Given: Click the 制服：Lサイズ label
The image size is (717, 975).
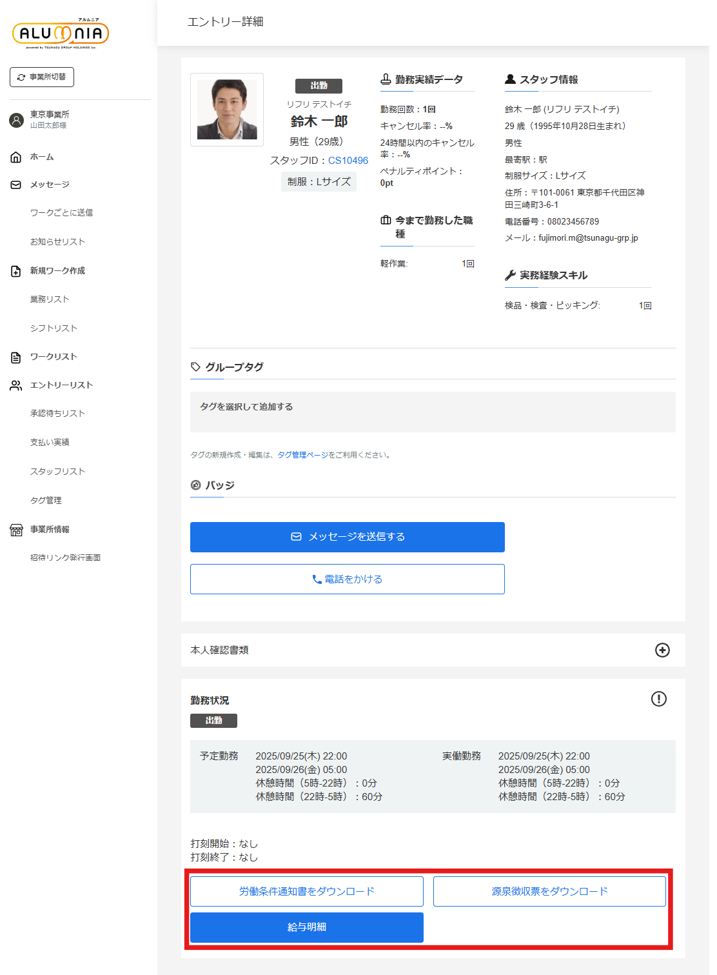Looking at the screenshot, I should (x=319, y=182).
